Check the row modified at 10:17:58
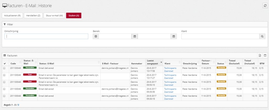 tap(4, 68)
